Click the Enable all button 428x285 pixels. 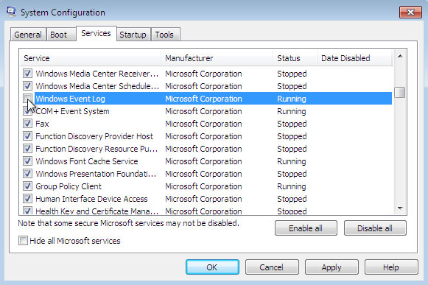click(306, 228)
